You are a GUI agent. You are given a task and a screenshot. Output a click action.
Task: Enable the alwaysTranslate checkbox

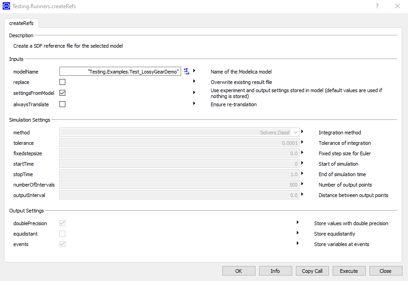tap(63, 104)
